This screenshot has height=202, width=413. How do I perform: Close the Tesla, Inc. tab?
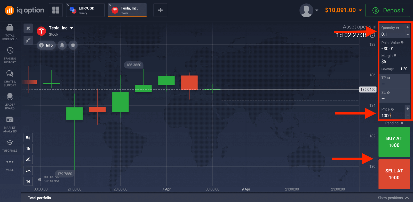point(110,5)
